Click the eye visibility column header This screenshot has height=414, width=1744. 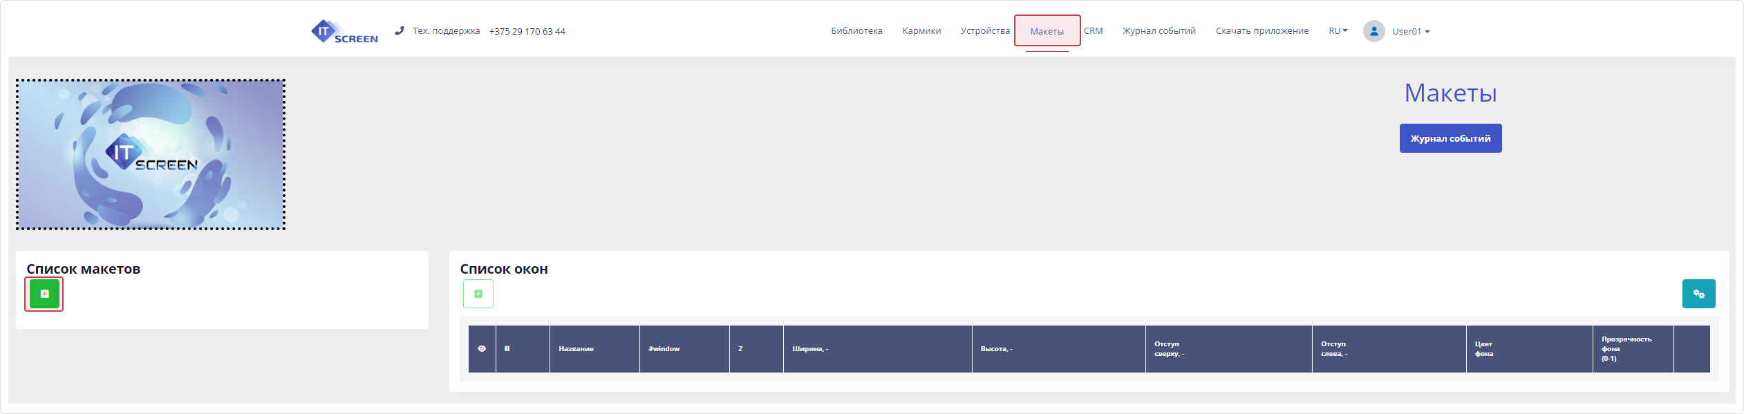tap(482, 349)
